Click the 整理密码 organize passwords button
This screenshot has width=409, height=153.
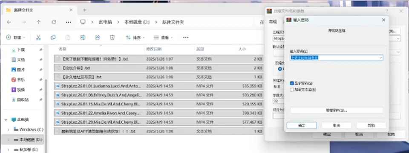pyautogui.click(x=337, y=110)
